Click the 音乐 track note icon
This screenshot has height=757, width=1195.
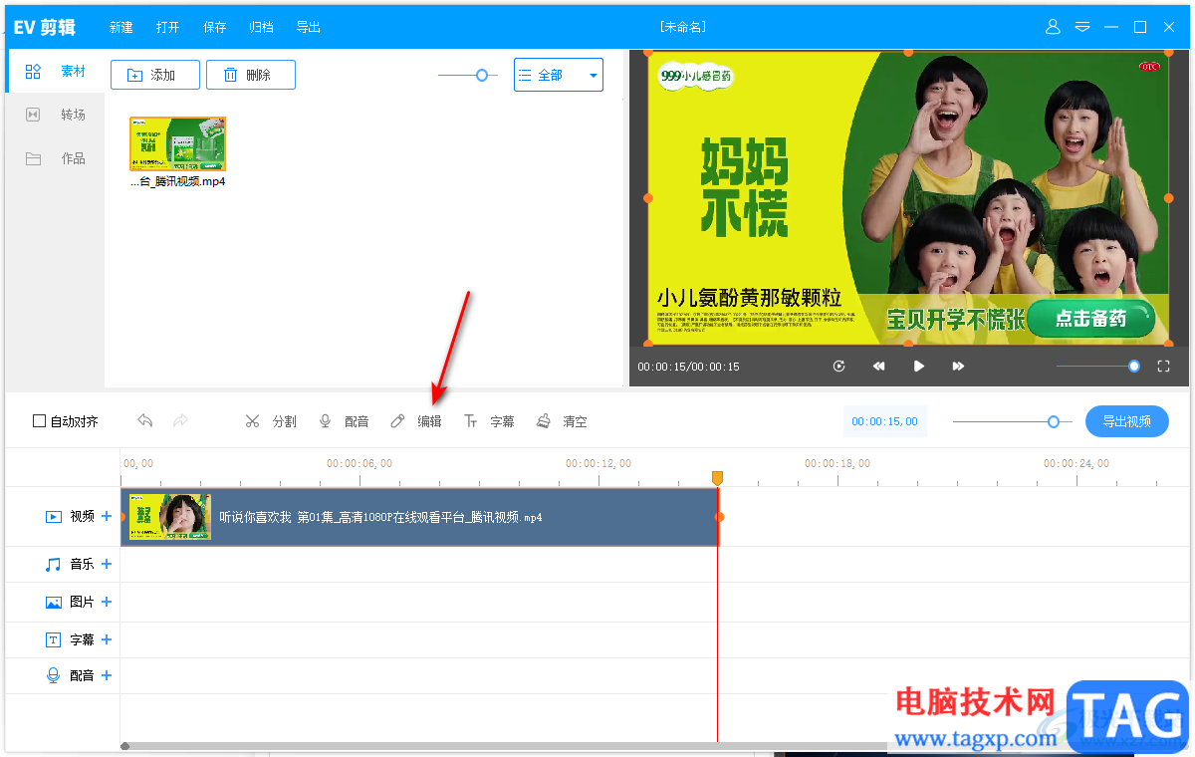point(54,564)
